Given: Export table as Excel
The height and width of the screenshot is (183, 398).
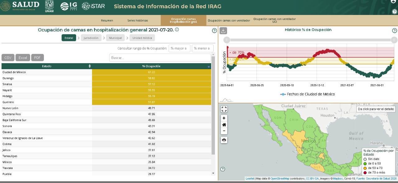Looking at the screenshot, I should coord(23,58).
